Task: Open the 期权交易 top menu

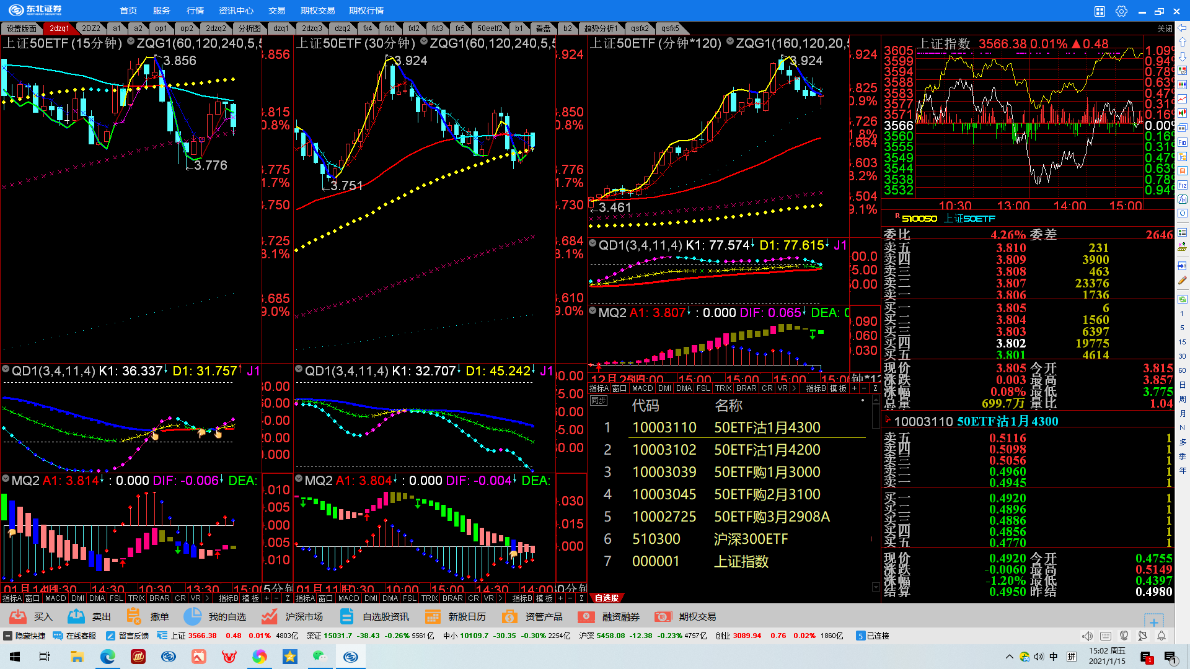Action: click(x=317, y=11)
